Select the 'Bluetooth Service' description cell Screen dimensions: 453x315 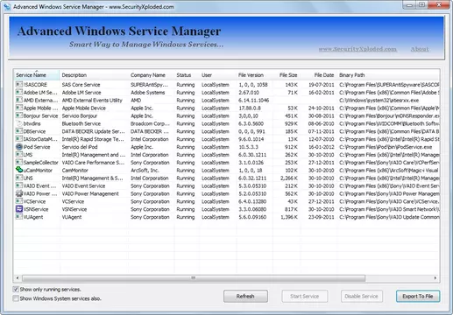pyautogui.click(x=81, y=123)
